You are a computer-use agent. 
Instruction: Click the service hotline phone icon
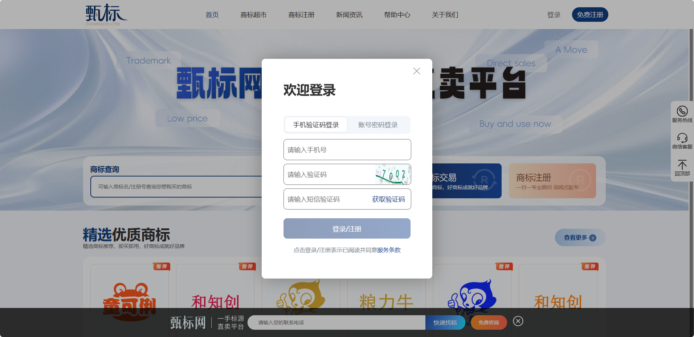coord(682,111)
